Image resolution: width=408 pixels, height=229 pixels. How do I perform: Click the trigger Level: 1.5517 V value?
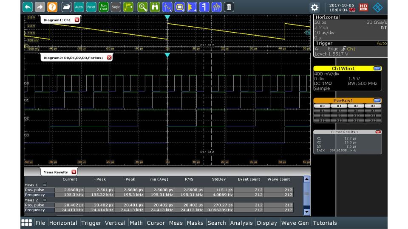[x=331, y=54]
